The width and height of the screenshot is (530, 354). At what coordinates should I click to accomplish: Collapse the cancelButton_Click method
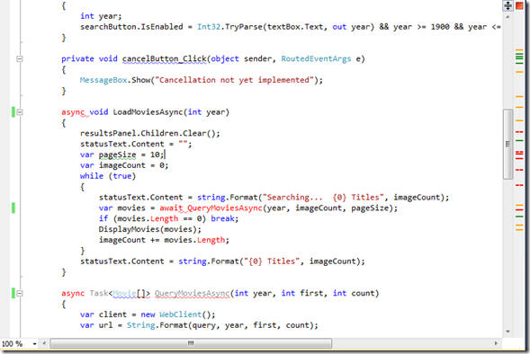coord(20,58)
